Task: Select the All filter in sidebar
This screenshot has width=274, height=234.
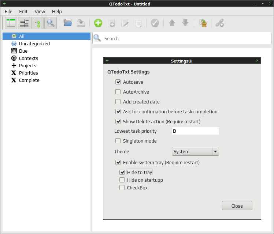Action: [47, 36]
